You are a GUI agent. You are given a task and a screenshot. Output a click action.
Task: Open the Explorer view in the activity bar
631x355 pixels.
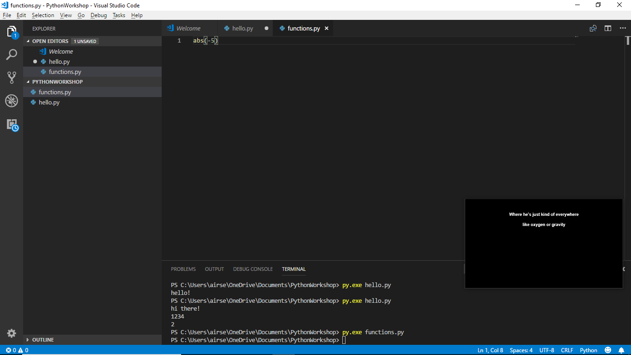pyautogui.click(x=12, y=32)
